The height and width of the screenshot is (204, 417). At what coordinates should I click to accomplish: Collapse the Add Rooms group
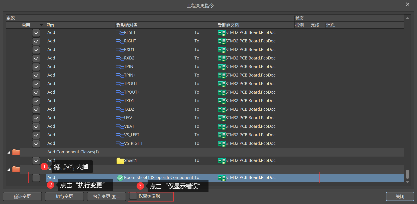pyautogui.click(x=9, y=169)
